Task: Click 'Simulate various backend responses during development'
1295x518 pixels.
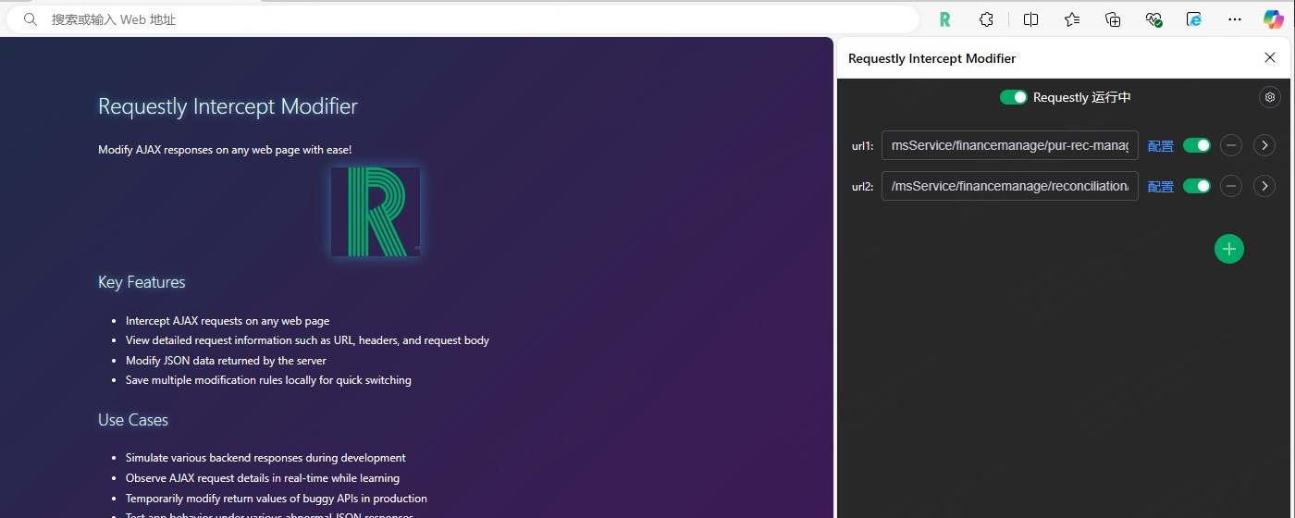Action: [265, 458]
